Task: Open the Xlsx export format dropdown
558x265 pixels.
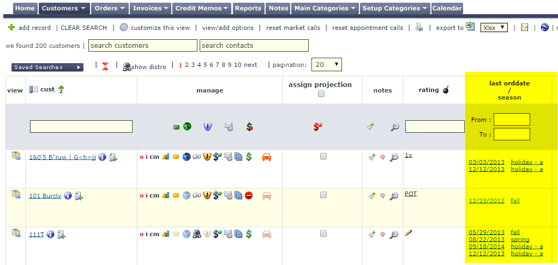Action: tap(494, 27)
